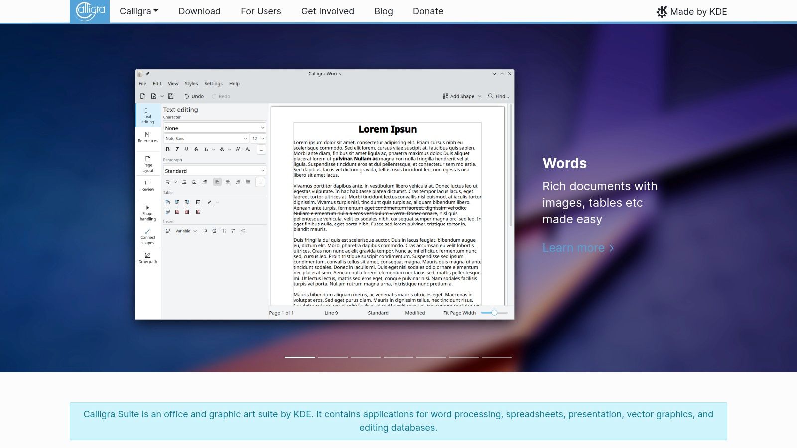Open the Noto Sans font dropdown
The width and height of the screenshot is (797, 448).
point(206,138)
